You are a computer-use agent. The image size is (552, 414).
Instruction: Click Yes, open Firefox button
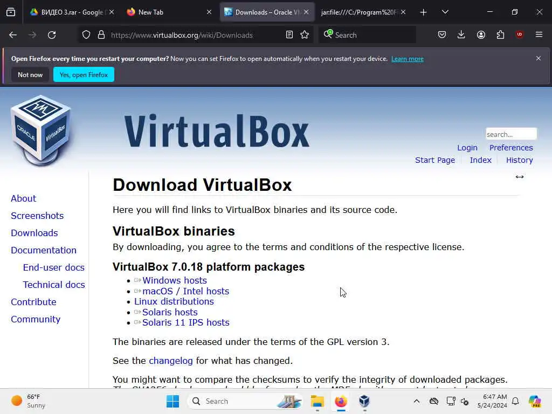84,74
